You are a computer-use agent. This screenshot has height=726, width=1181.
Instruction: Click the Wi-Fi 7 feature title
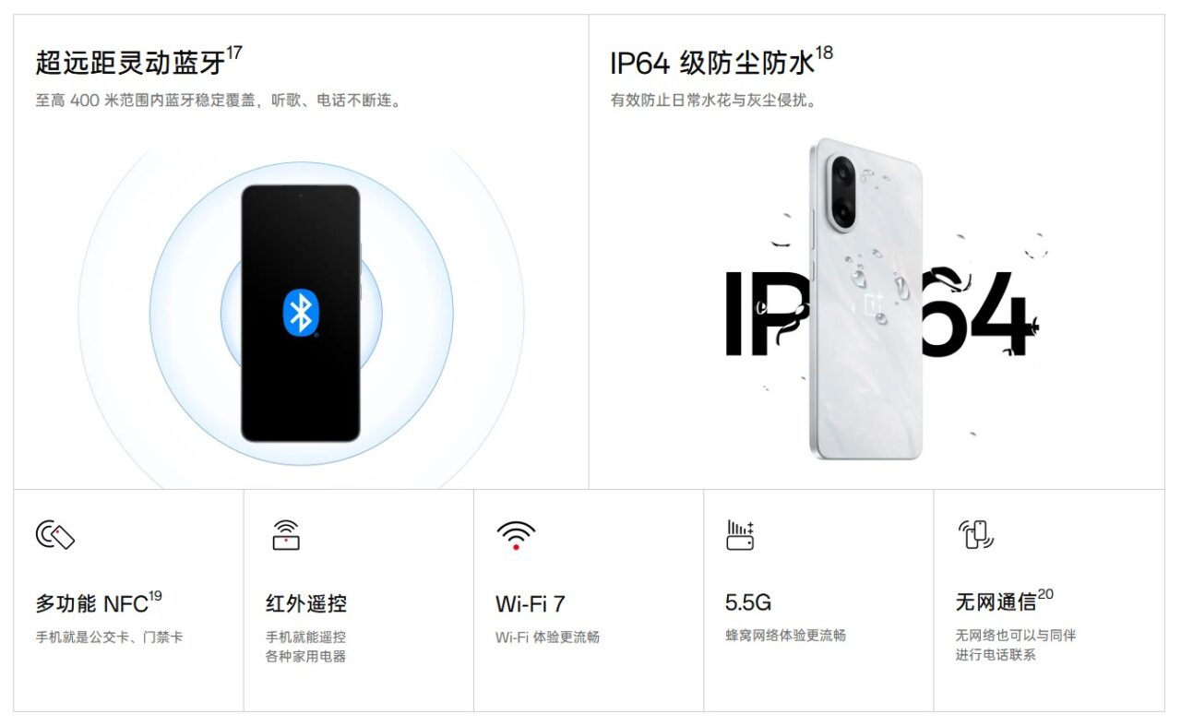coord(531,604)
